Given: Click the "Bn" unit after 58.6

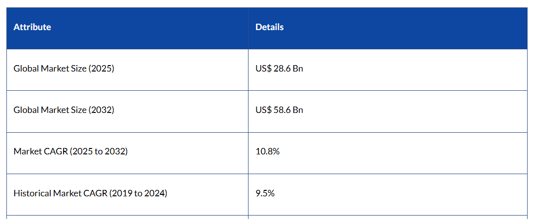Looking at the screenshot, I should 298,110.
